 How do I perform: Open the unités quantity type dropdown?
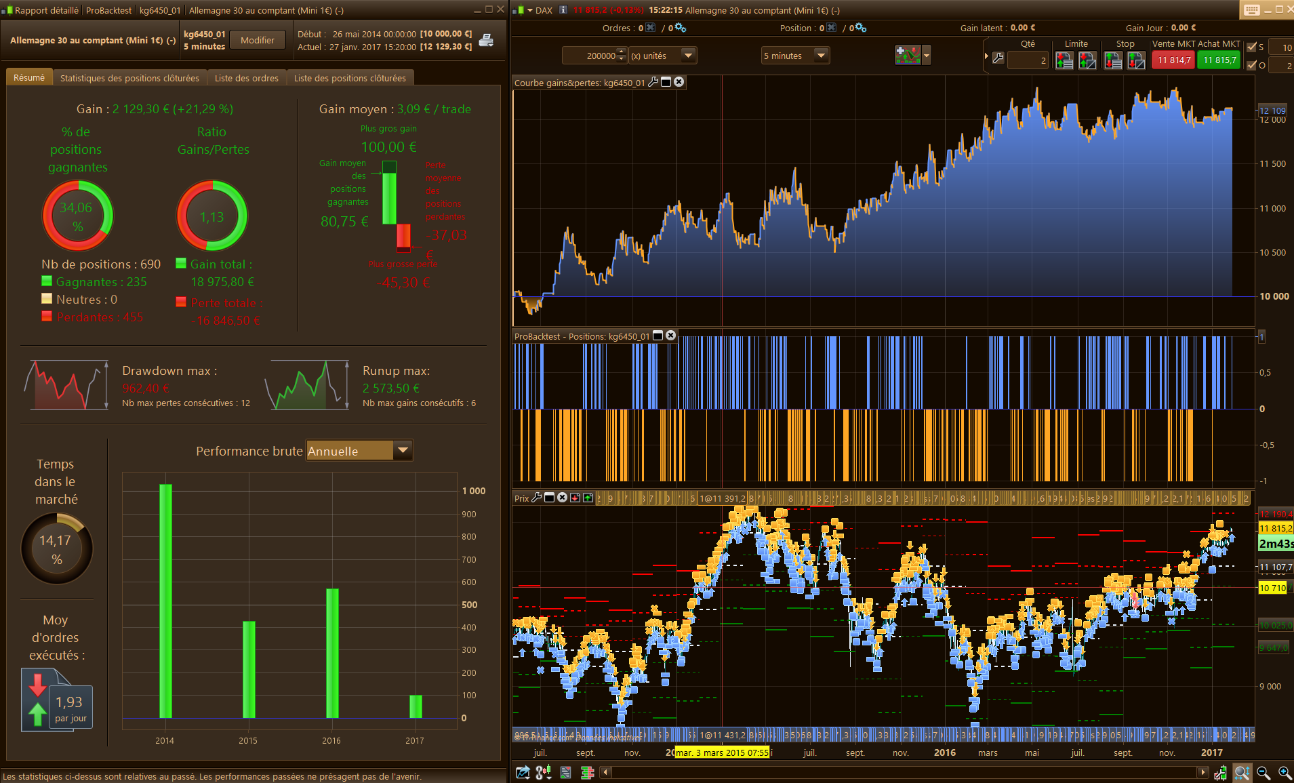coord(687,56)
